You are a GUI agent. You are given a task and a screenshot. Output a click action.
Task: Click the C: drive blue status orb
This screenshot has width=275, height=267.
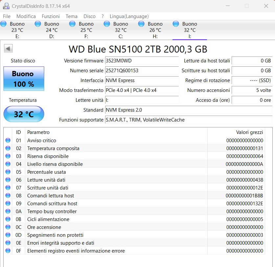[107, 24]
